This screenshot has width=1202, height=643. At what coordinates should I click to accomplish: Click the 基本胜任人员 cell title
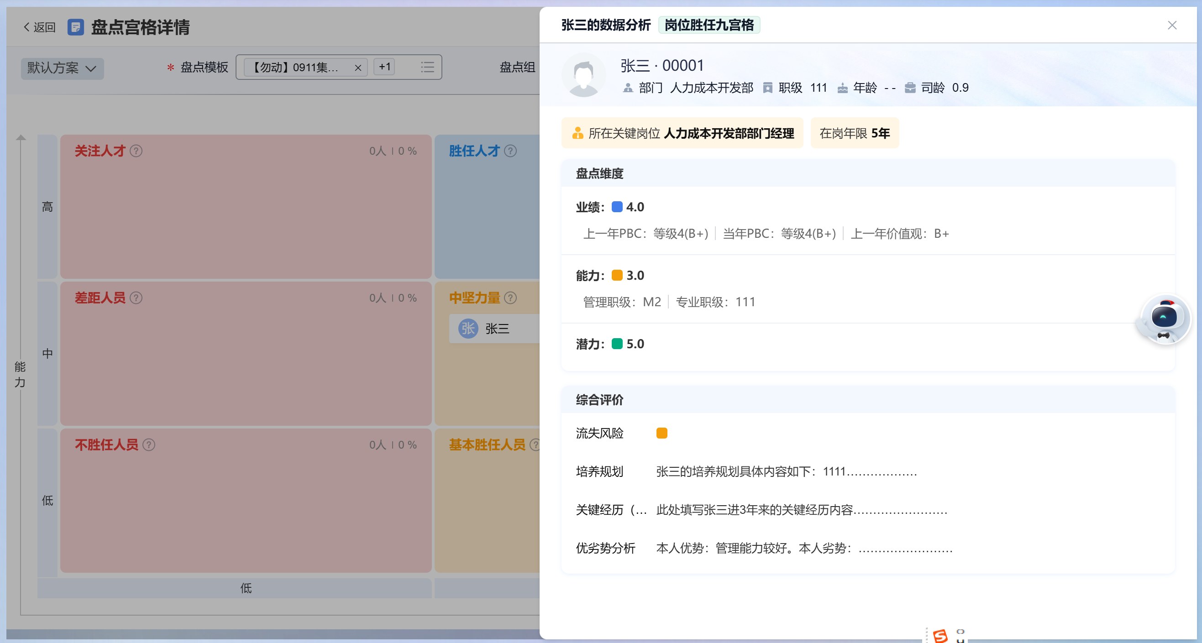[x=487, y=444]
